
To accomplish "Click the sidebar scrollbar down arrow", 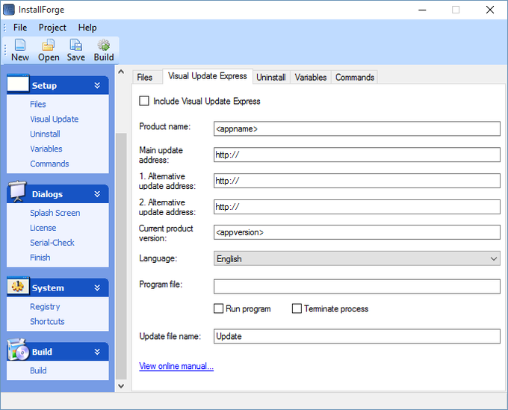I will click(121, 385).
